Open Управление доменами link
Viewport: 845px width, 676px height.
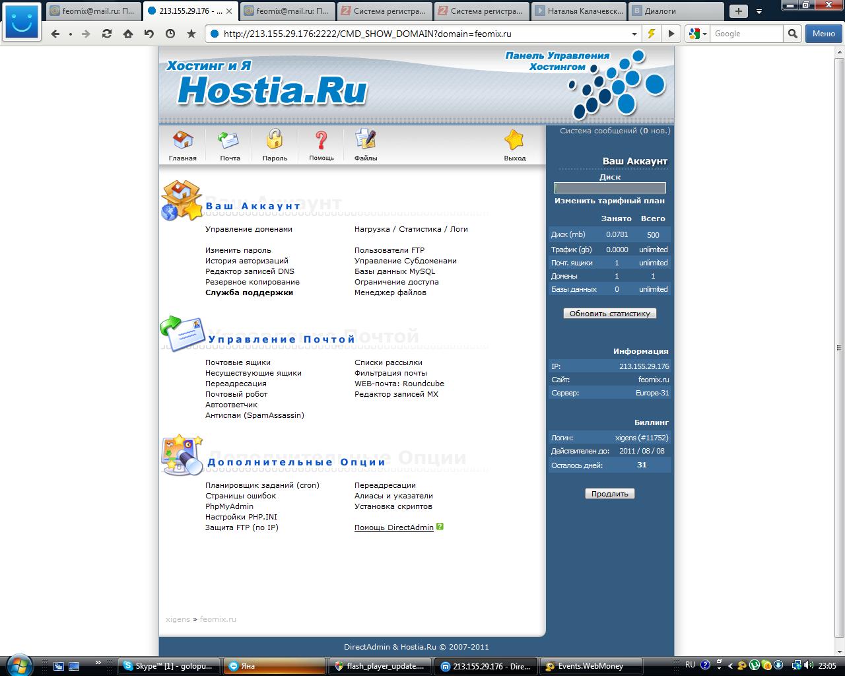click(248, 229)
